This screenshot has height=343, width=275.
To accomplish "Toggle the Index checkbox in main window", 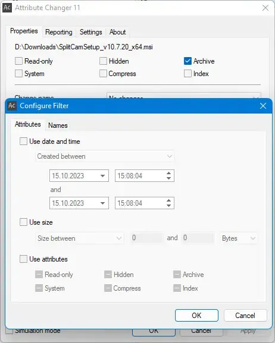I will pyautogui.click(x=187, y=74).
